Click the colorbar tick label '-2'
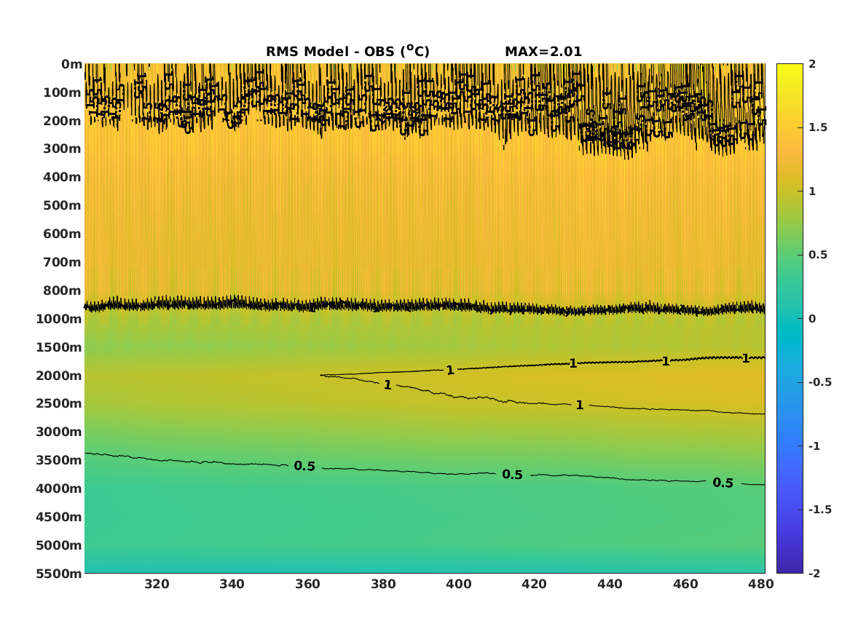This screenshot has height=637, width=850. pos(814,573)
